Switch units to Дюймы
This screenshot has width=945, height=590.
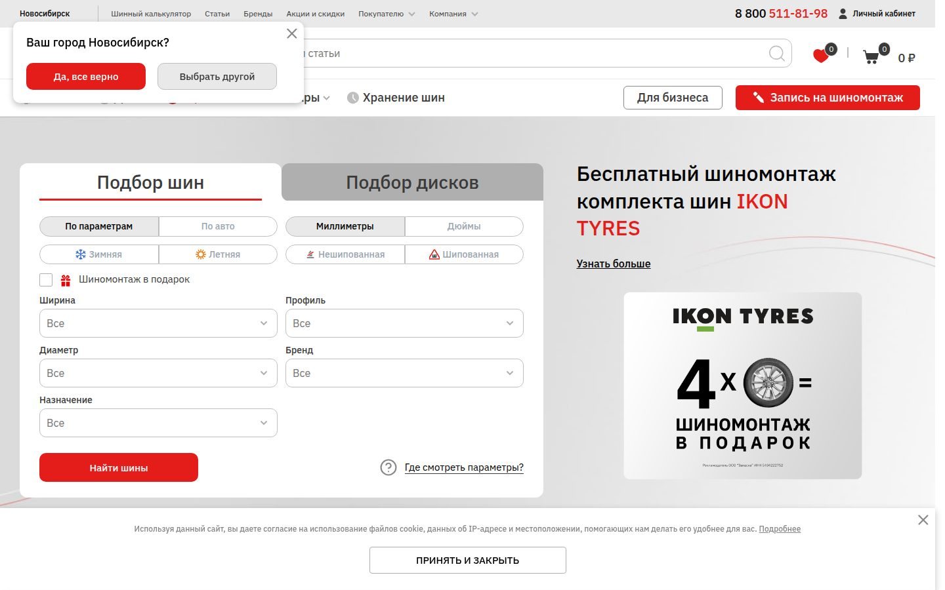464,226
